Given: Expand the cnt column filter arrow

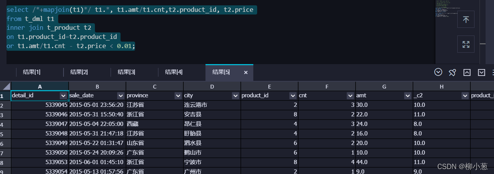Looking at the screenshot, I should [x=350, y=95].
